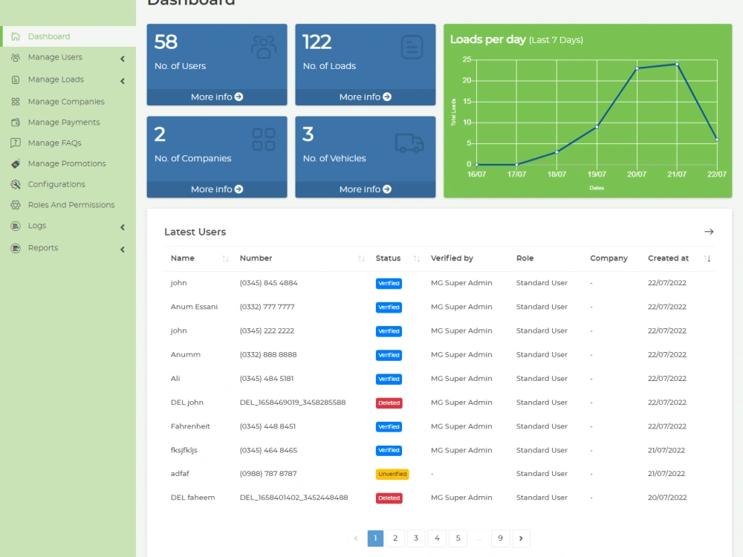Click the name Ali in table
743x557 pixels.
tap(175, 379)
